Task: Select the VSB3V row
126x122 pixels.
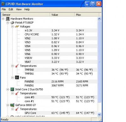Action: 61,58
